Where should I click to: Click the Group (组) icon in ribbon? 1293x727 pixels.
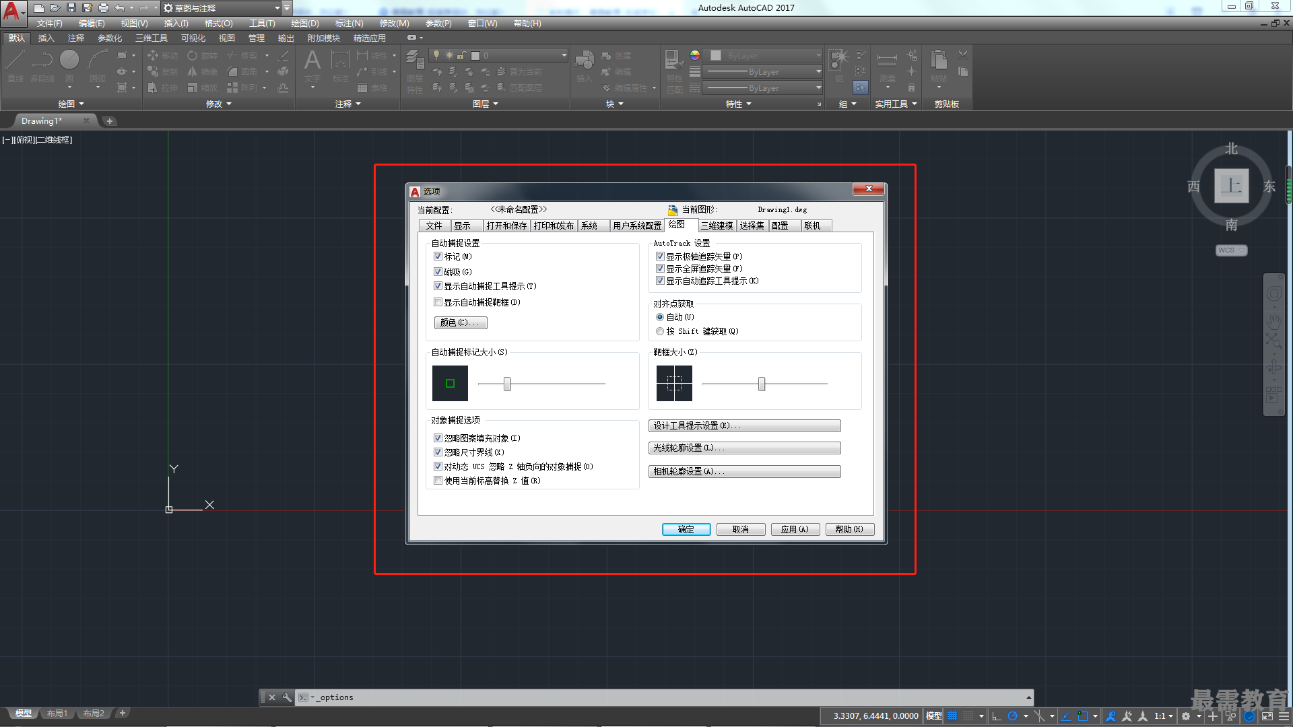[x=839, y=66]
